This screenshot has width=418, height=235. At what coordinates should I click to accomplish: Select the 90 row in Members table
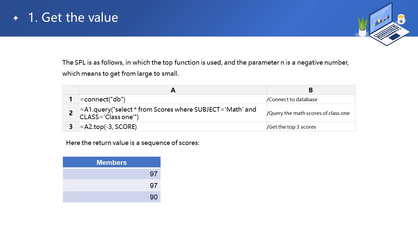(x=112, y=197)
